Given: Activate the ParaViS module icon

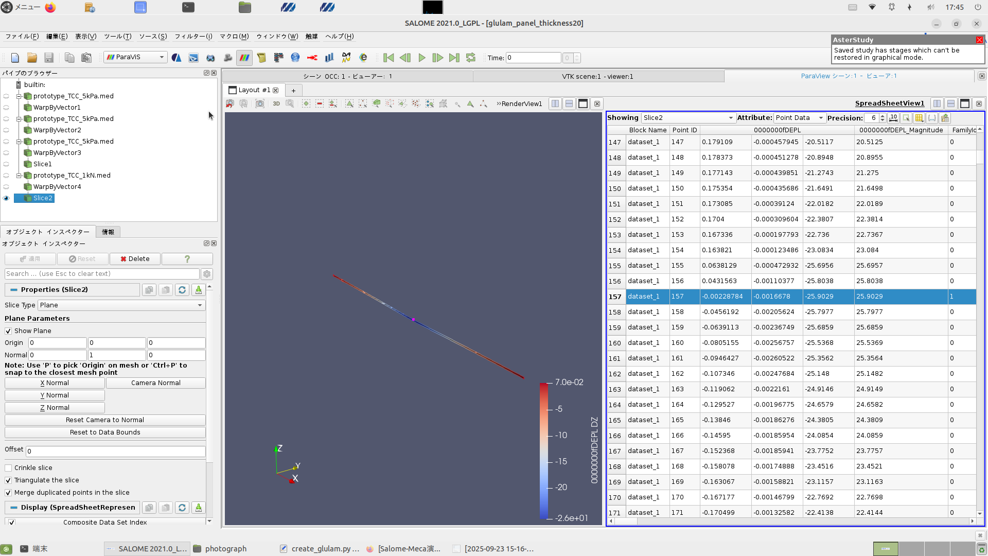Looking at the screenshot, I should 244,58.
